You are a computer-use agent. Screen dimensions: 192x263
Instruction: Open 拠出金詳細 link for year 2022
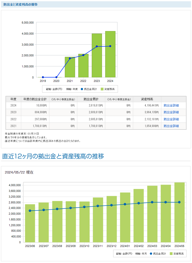click(x=171, y=119)
